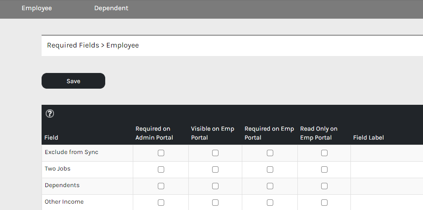Check Read Only on Emp Portal for Other Income
Viewport: 423px width, 210px height.
coord(324,202)
